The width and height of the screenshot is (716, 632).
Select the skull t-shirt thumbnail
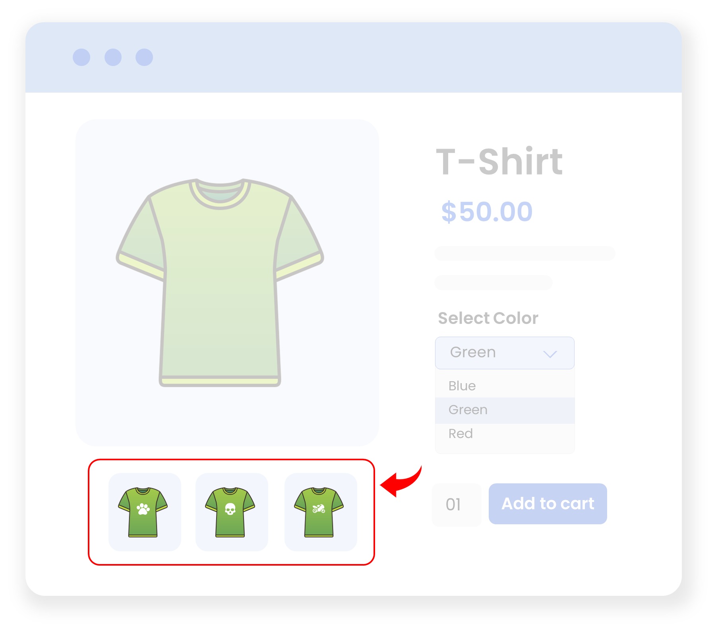click(x=232, y=512)
